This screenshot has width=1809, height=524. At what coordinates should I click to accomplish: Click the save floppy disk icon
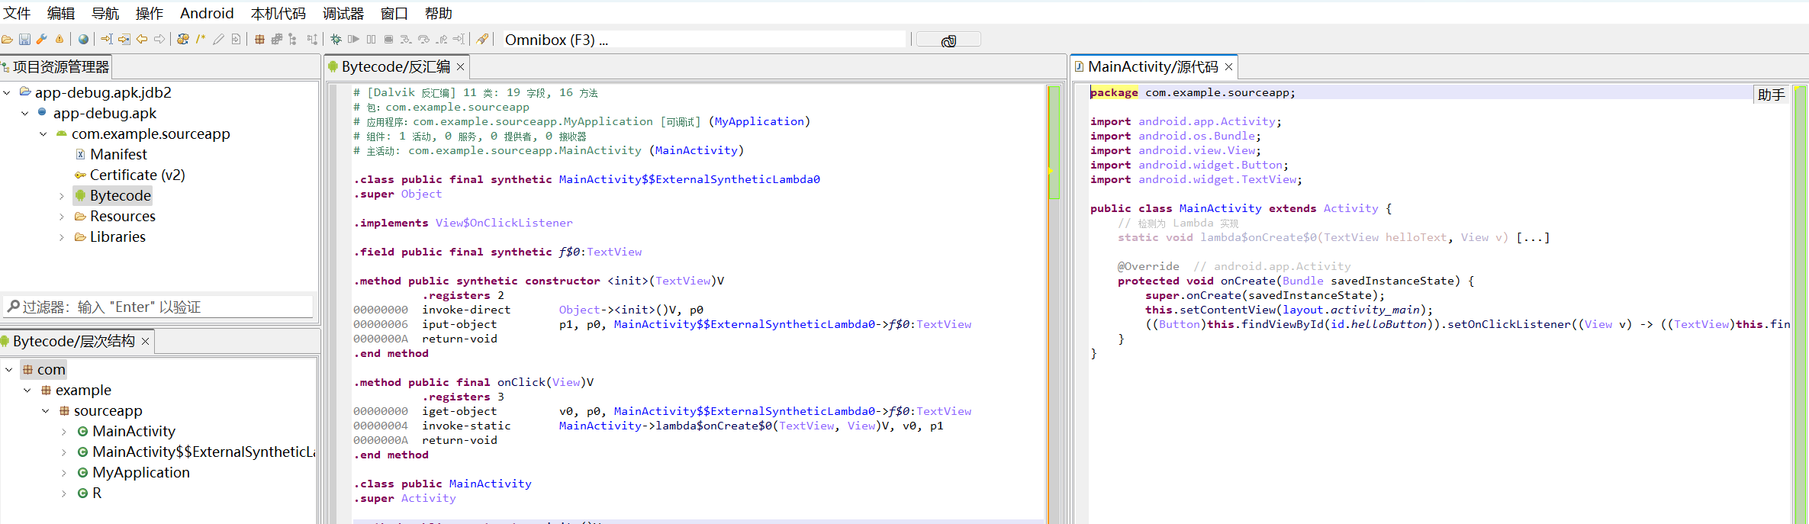24,39
